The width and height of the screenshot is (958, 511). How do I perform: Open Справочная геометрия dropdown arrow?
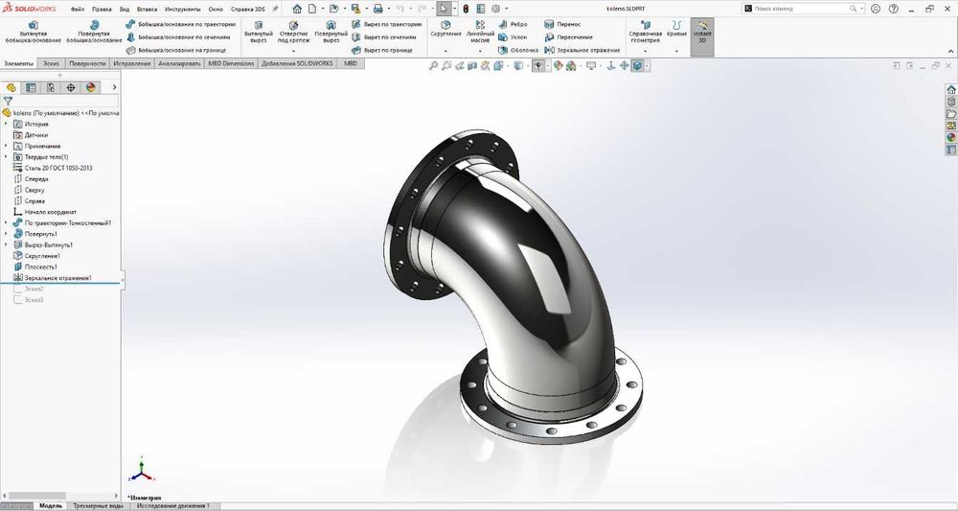click(645, 52)
